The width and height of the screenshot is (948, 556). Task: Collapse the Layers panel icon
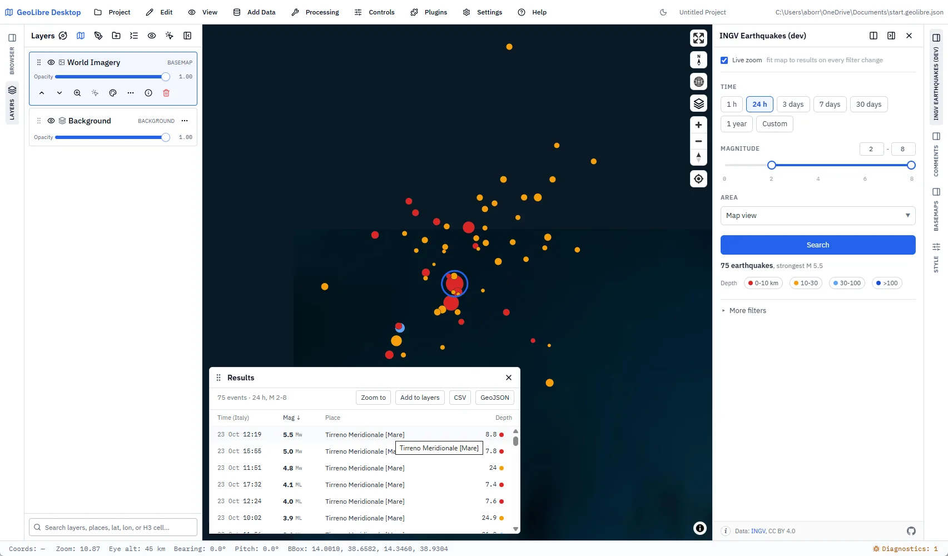[x=187, y=36]
